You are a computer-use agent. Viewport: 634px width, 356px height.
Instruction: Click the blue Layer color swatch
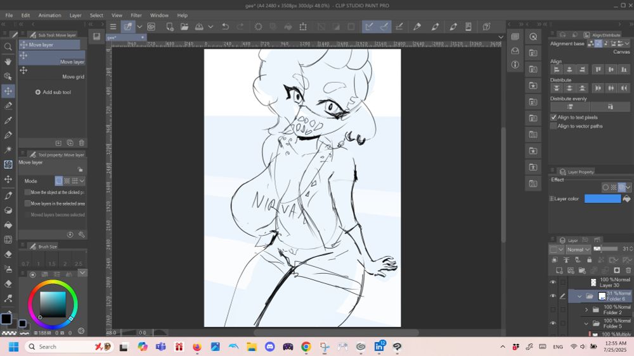coord(602,199)
